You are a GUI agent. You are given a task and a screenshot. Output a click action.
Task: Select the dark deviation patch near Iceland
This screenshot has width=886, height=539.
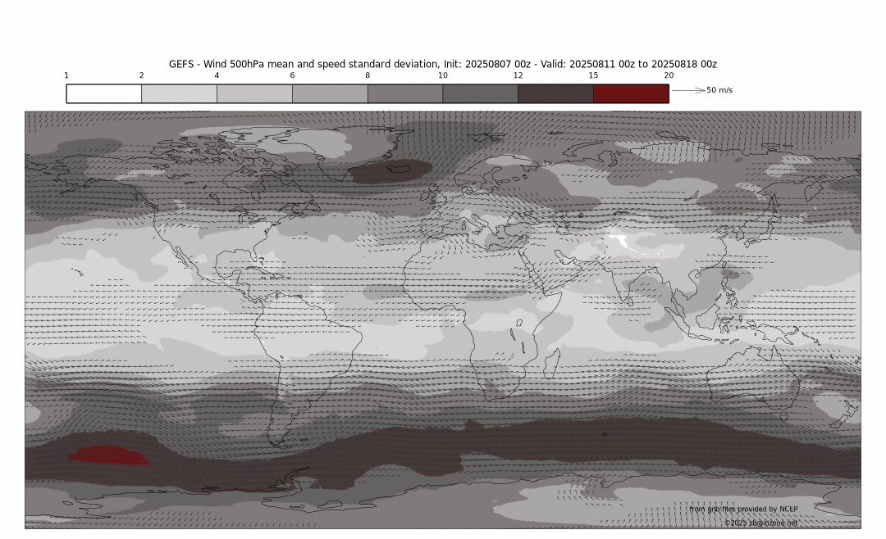(x=392, y=171)
